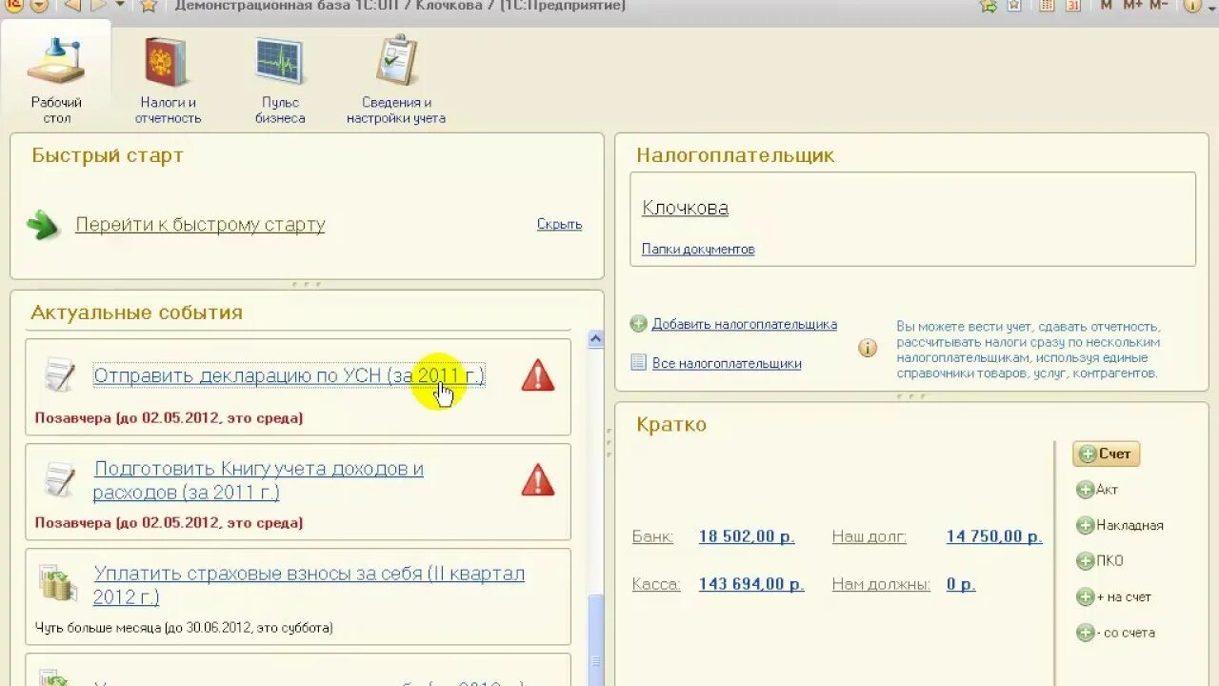Click the green arrow quick start icon
1219x686 pixels.
(43, 225)
